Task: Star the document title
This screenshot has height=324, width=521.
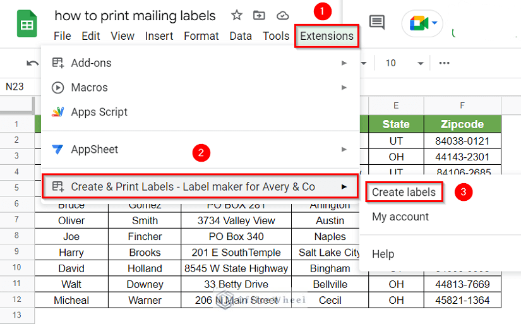Action: [236, 15]
